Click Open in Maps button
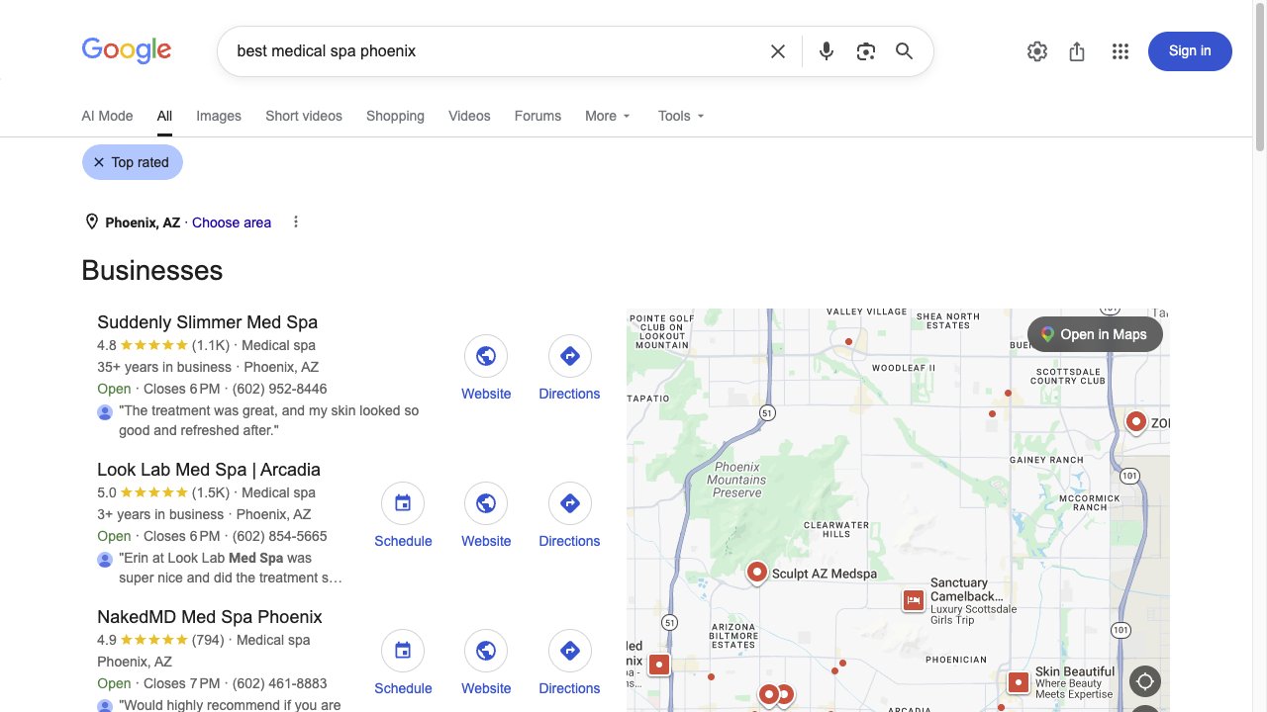Screen dimensions: 1267x712 [x=1095, y=334]
